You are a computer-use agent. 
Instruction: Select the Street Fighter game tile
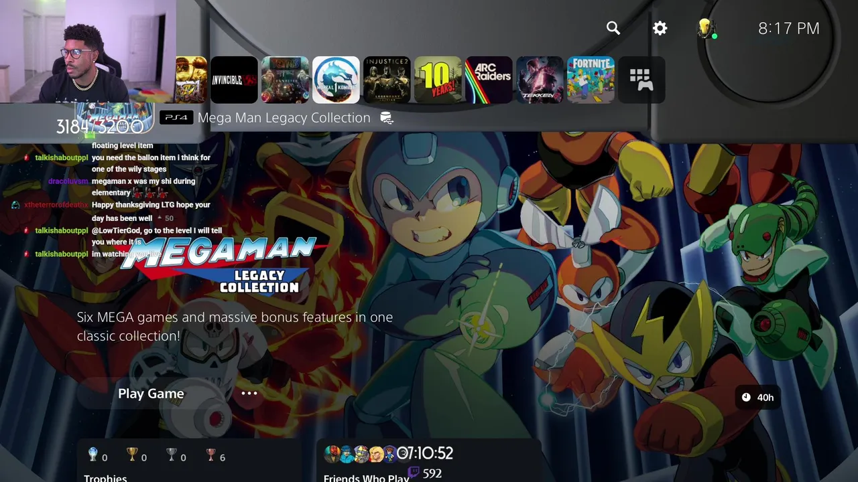click(x=191, y=80)
